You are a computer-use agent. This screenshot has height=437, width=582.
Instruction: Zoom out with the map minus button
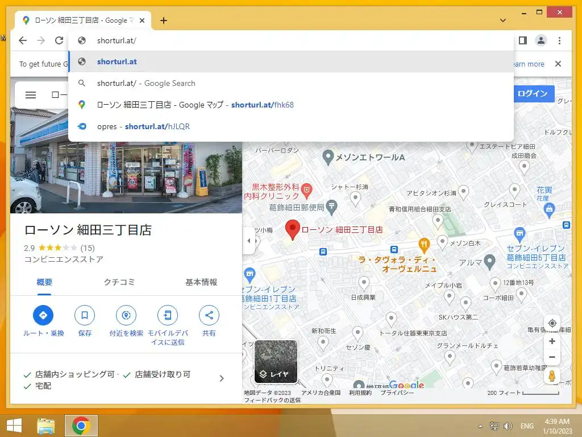pos(552,357)
